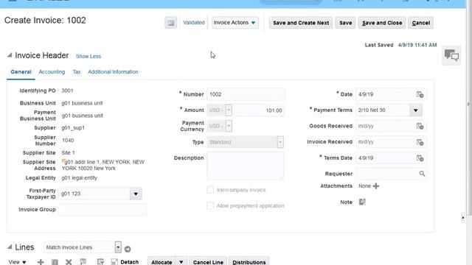Click the Allocate button
Screen dimensions: 472x265
click(x=162, y=262)
